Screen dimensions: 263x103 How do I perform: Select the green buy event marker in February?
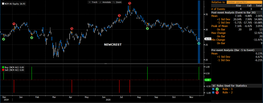pyautogui.click(x=32, y=38)
